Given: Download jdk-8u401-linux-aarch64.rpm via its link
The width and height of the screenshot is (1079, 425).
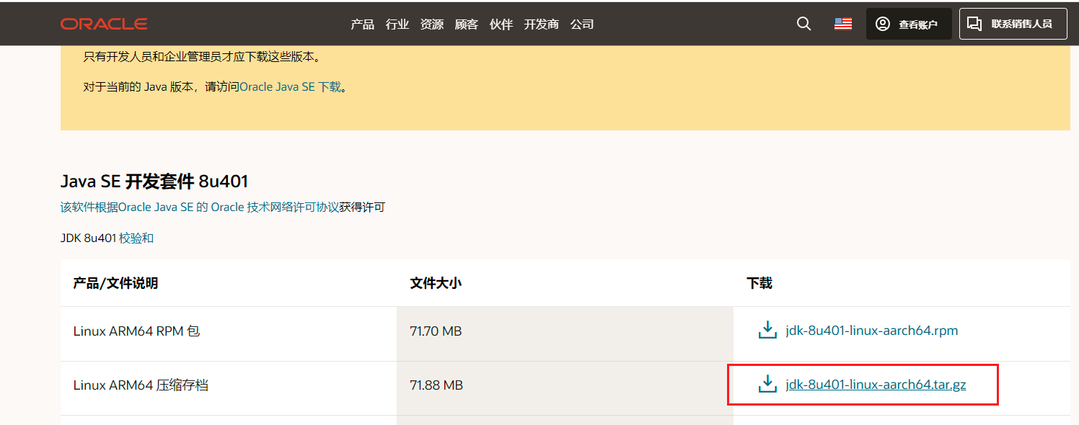Looking at the screenshot, I should click(x=871, y=331).
